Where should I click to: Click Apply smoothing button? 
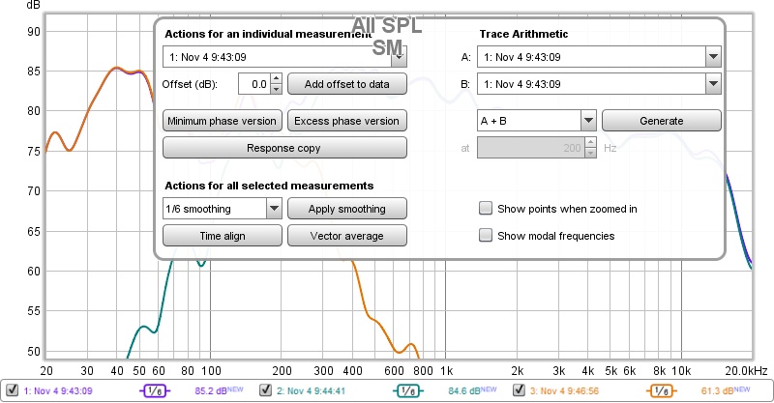tap(347, 209)
